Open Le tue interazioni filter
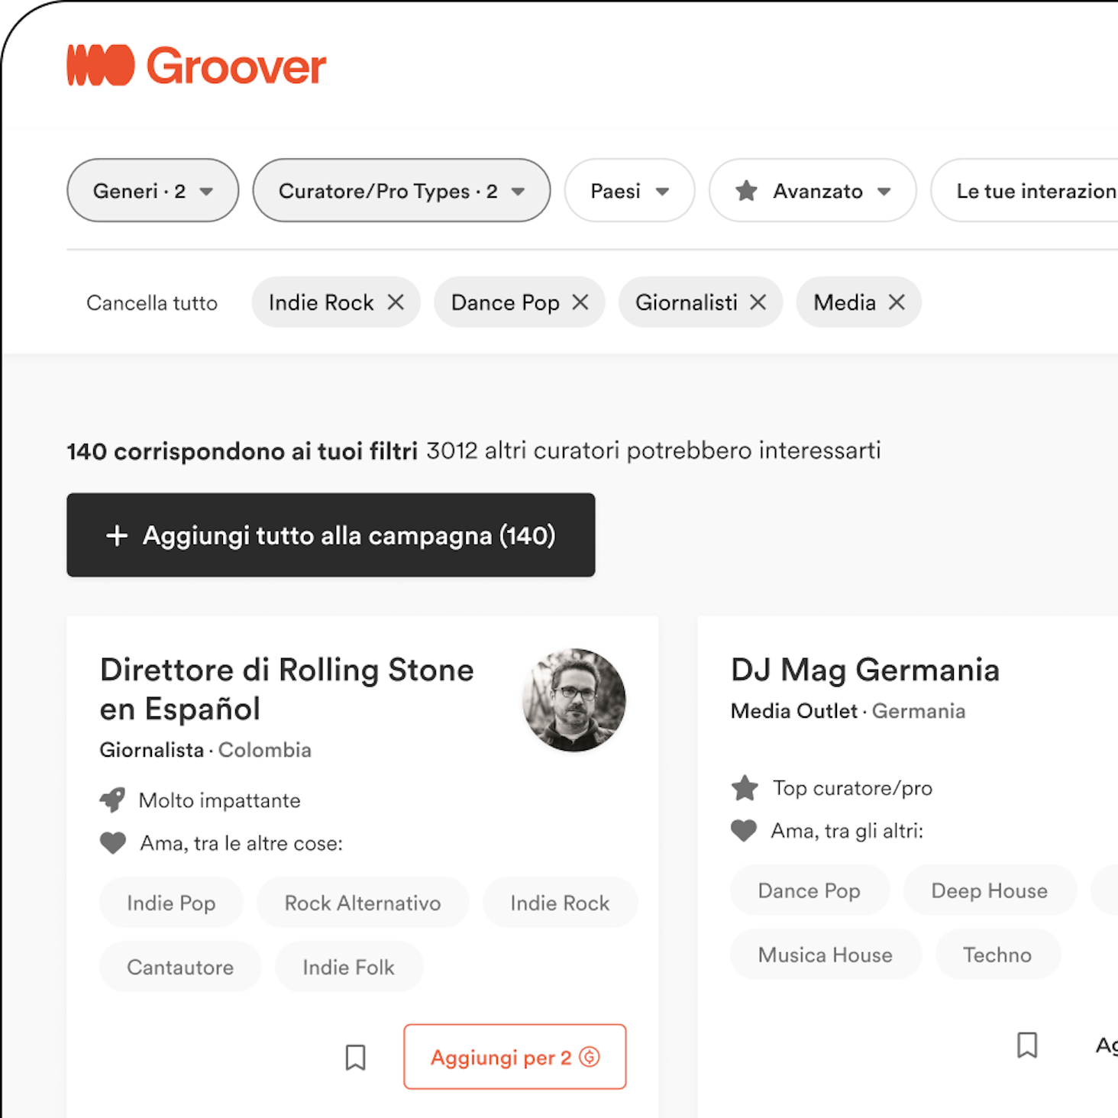Image resolution: width=1118 pixels, height=1118 pixels. 1025,191
